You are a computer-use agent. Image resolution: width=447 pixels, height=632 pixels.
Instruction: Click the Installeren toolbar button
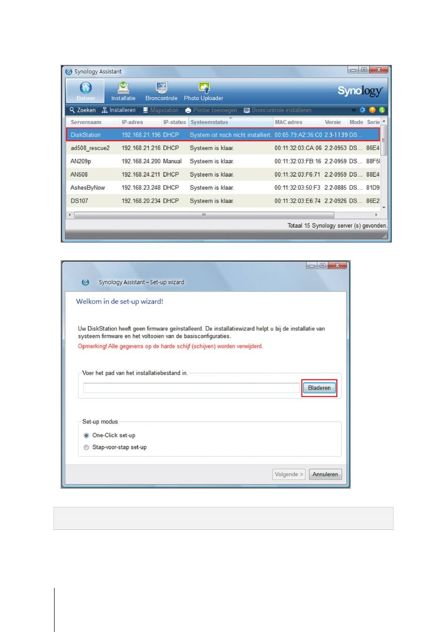click(x=119, y=110)
